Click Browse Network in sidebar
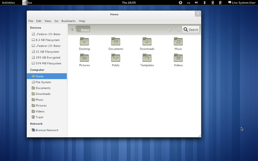The width and height of the screenshot is (258, 161). tap(47, 130)
